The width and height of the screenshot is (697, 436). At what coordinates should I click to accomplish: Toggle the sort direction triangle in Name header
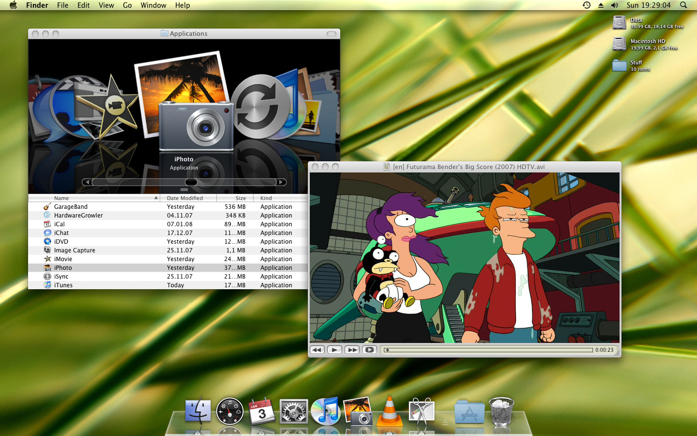(x=156, y=198)
